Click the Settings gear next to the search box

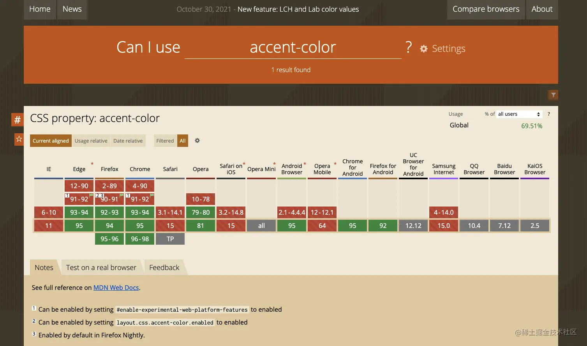pos(423,48)
